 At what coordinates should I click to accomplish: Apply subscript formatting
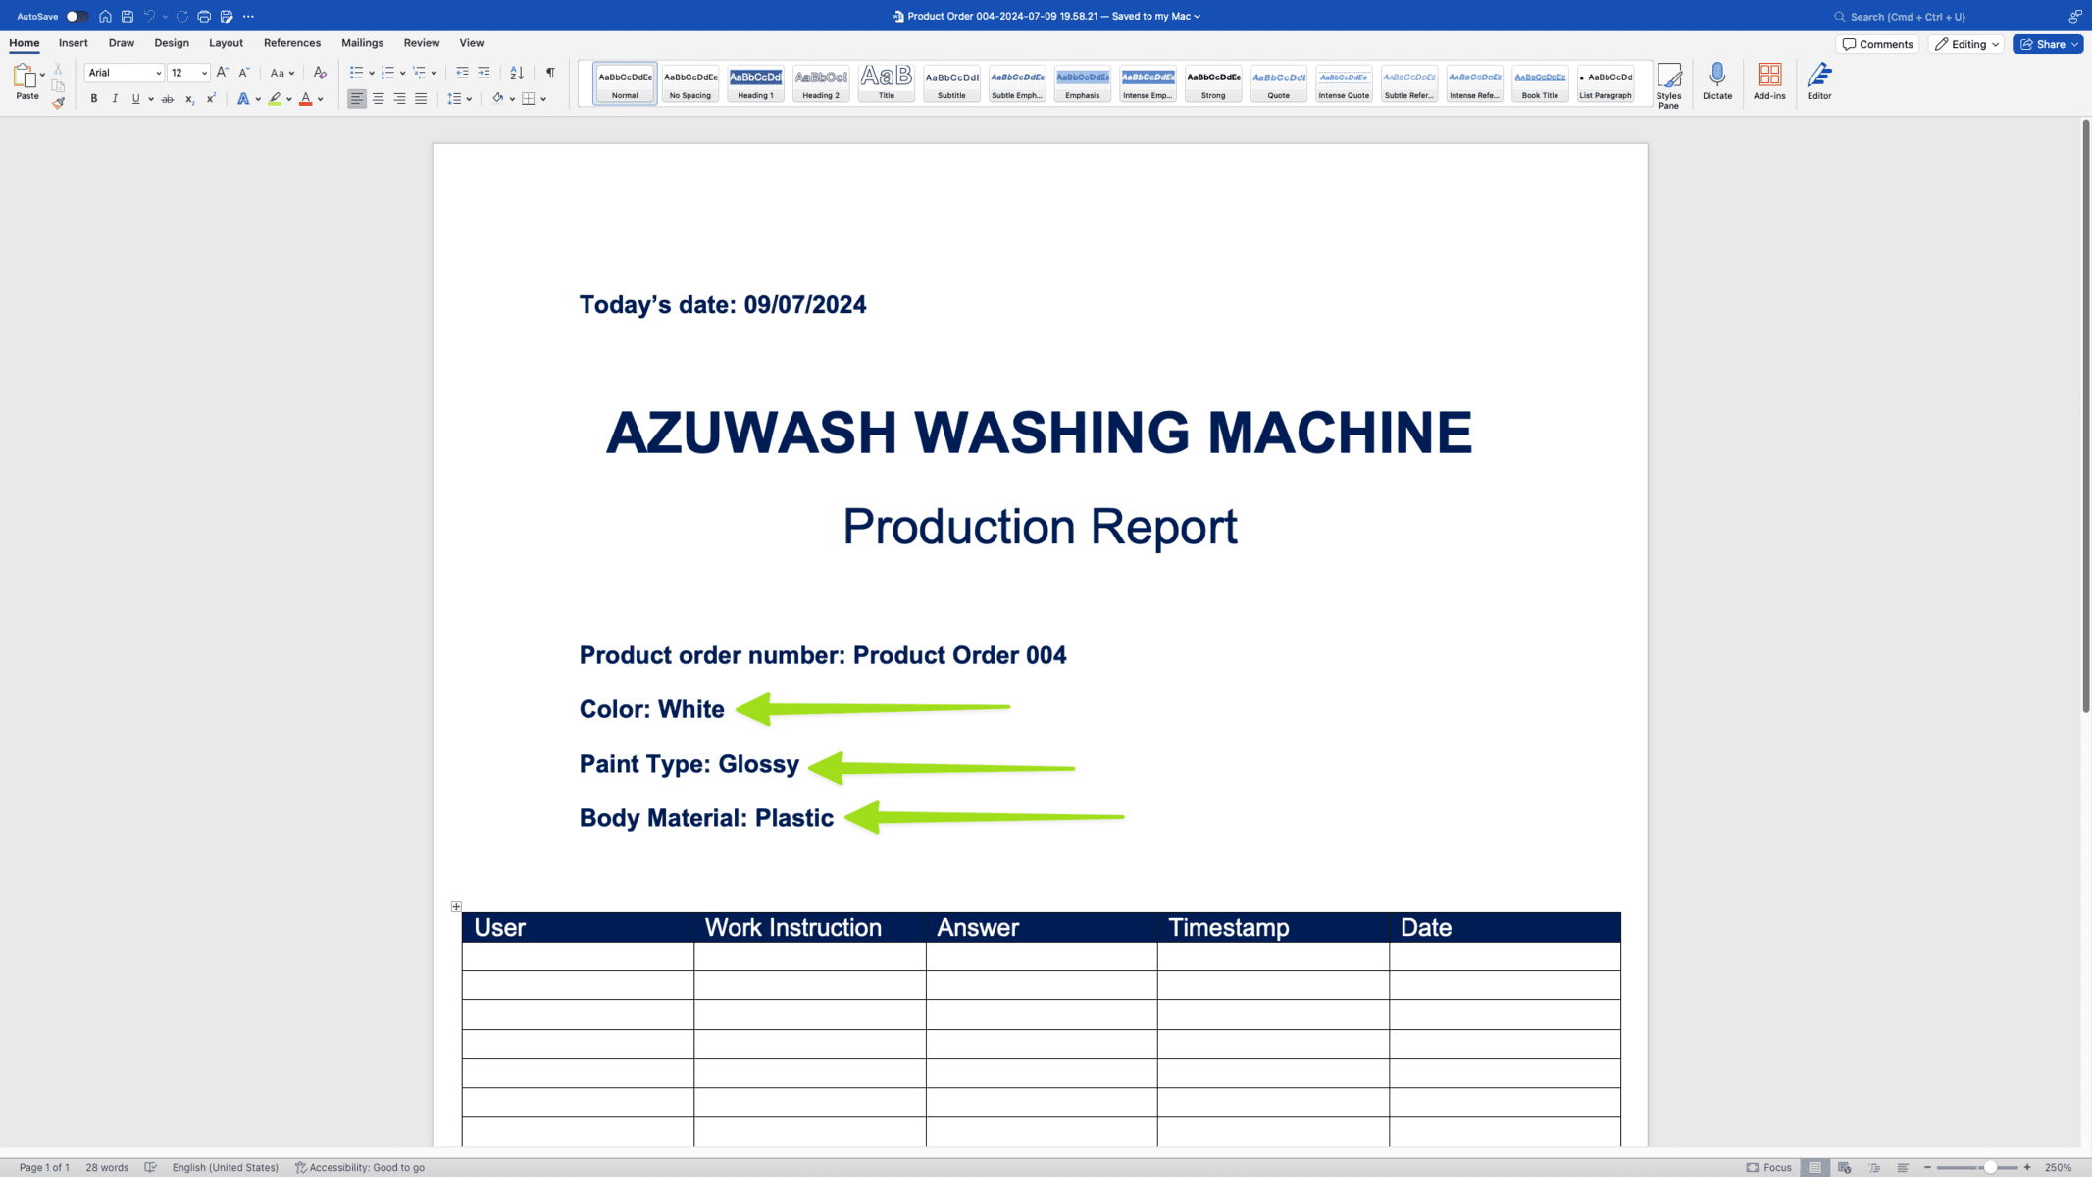pyautogui.click(x=189, y=98)
